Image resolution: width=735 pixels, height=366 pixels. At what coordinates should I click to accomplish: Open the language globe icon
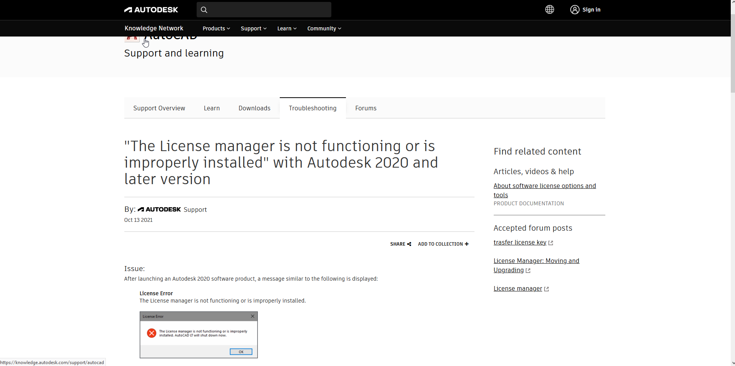coord(550,10)
